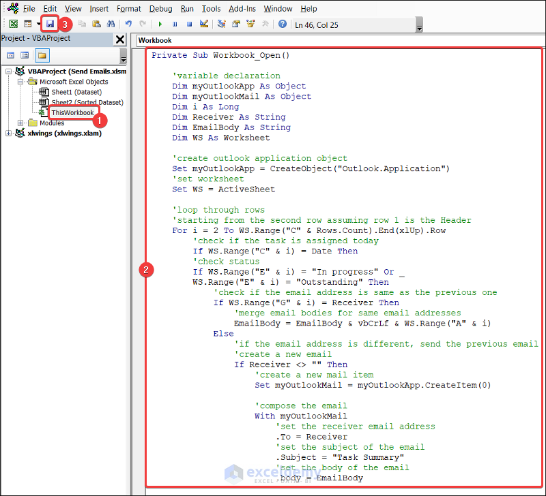Click the .To = Receiver line
Image resolution: width=546 pixels, height=496 pixels.
pyautogui.click(x=312, y=437)
